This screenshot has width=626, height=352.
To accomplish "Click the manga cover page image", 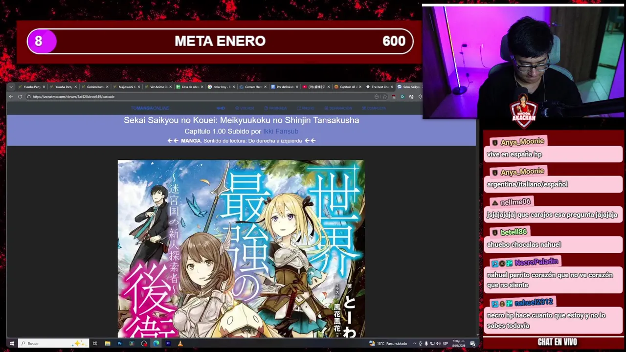I will [241, 248].
